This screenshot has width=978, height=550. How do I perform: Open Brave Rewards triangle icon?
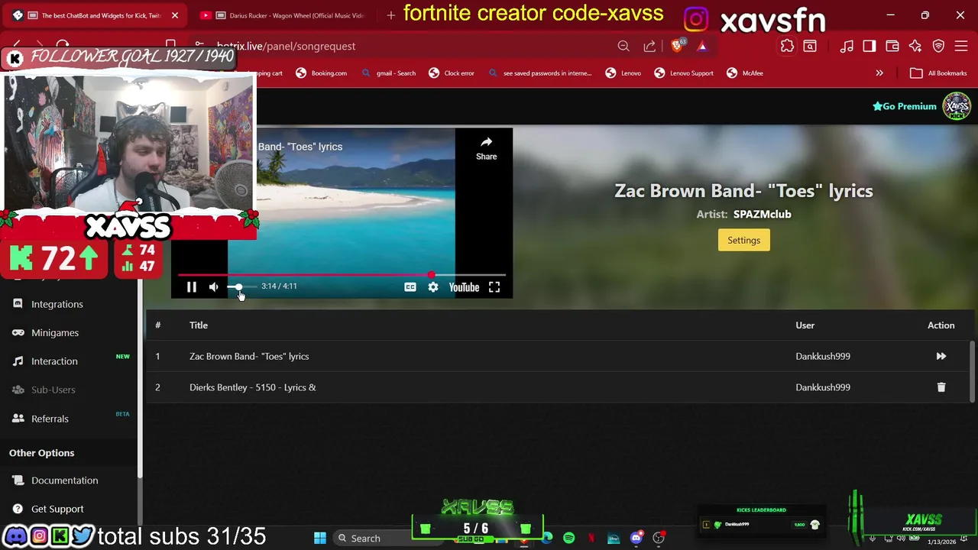pyautogui.click(x=702, y=47)
